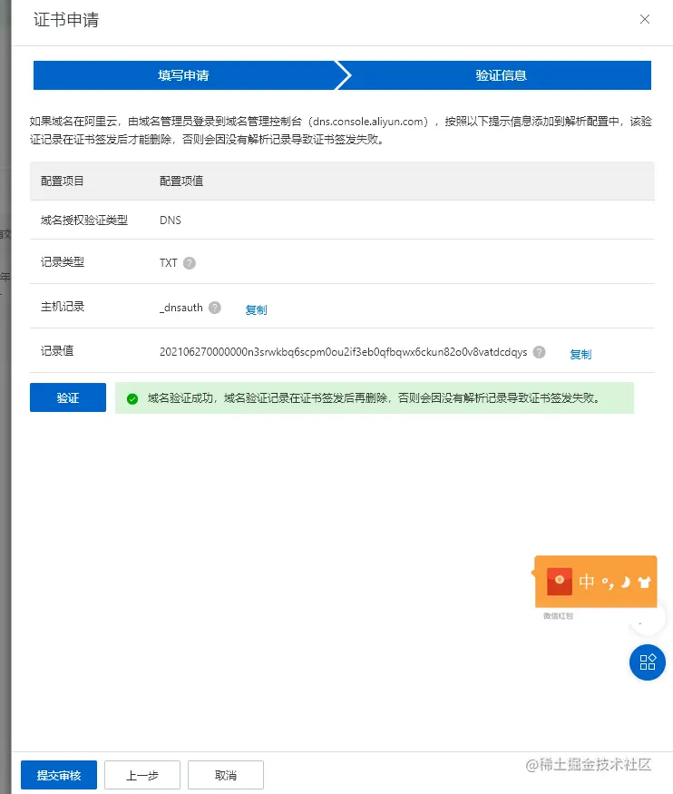Copy the 主机记录 value
673x794 pixels.
click(256, 310)
